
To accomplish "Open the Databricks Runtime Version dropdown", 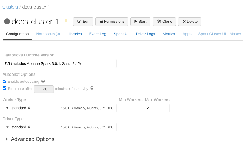I will coord(59,64).
